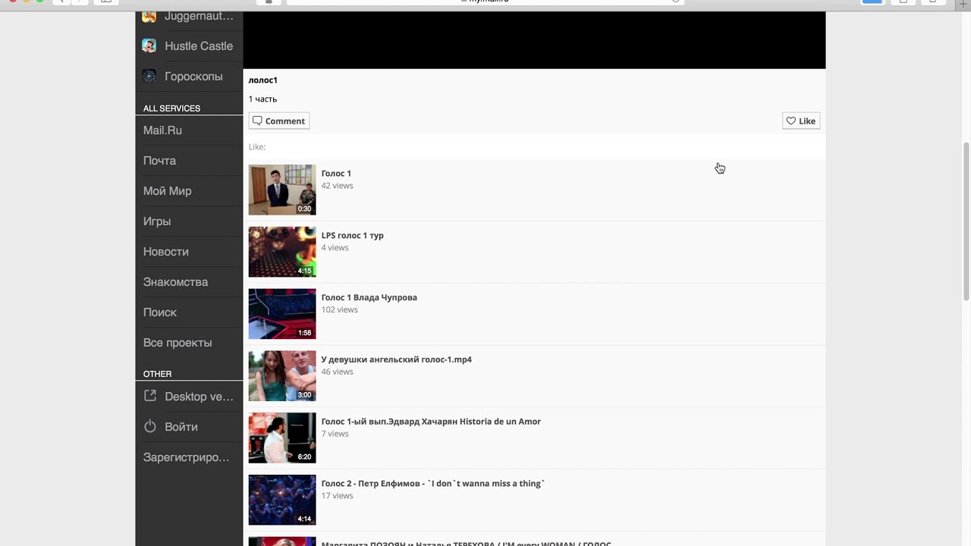Click the title LPS голос 1 тур
971x546 pixels.
353,235
